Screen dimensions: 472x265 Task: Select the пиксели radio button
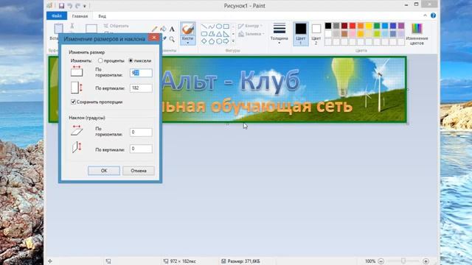point(131,60)
